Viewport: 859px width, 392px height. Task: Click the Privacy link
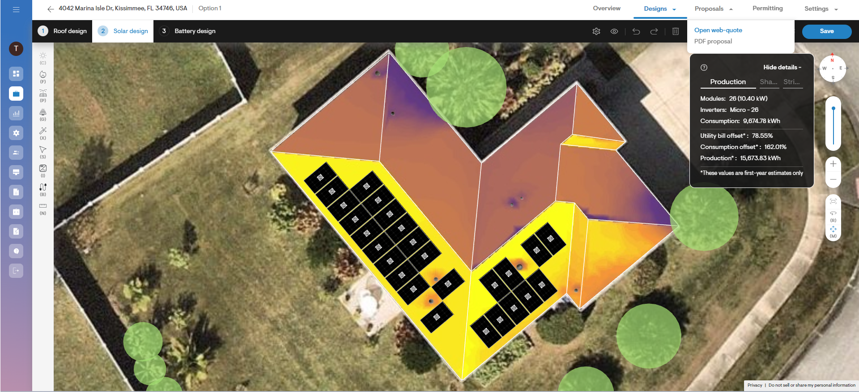[755, 385]
